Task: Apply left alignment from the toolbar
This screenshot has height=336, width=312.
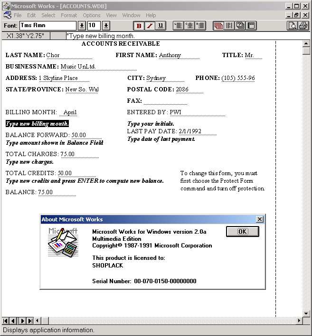Action: [x=179, y=26]
